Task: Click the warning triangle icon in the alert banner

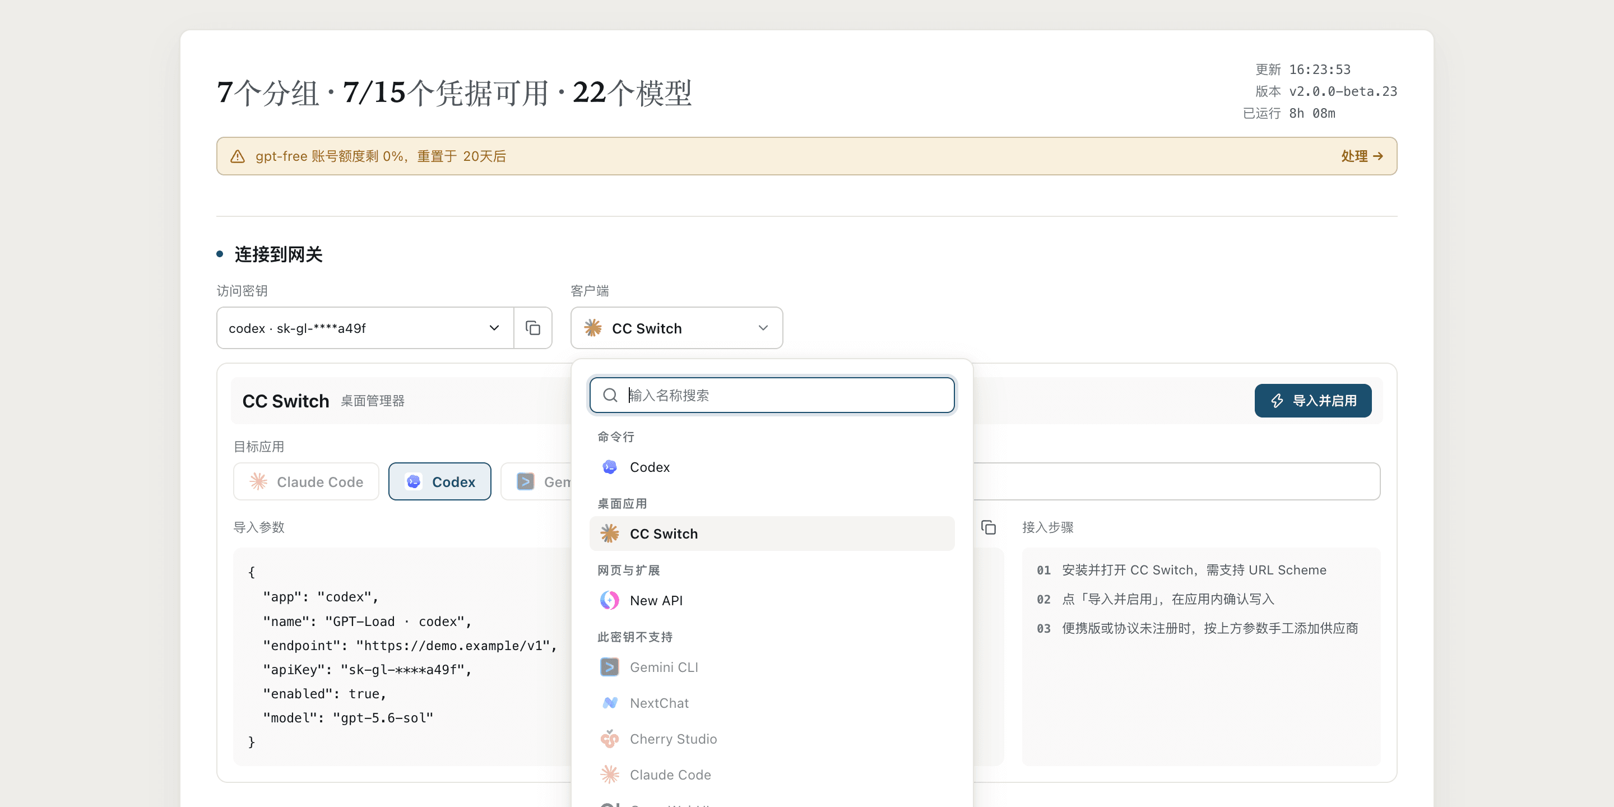Action: (238, 156)
